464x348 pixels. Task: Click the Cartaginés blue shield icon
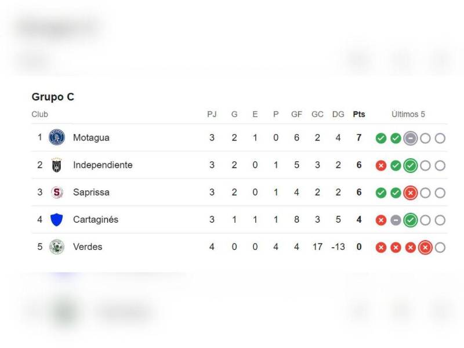(x=56, y=219)
